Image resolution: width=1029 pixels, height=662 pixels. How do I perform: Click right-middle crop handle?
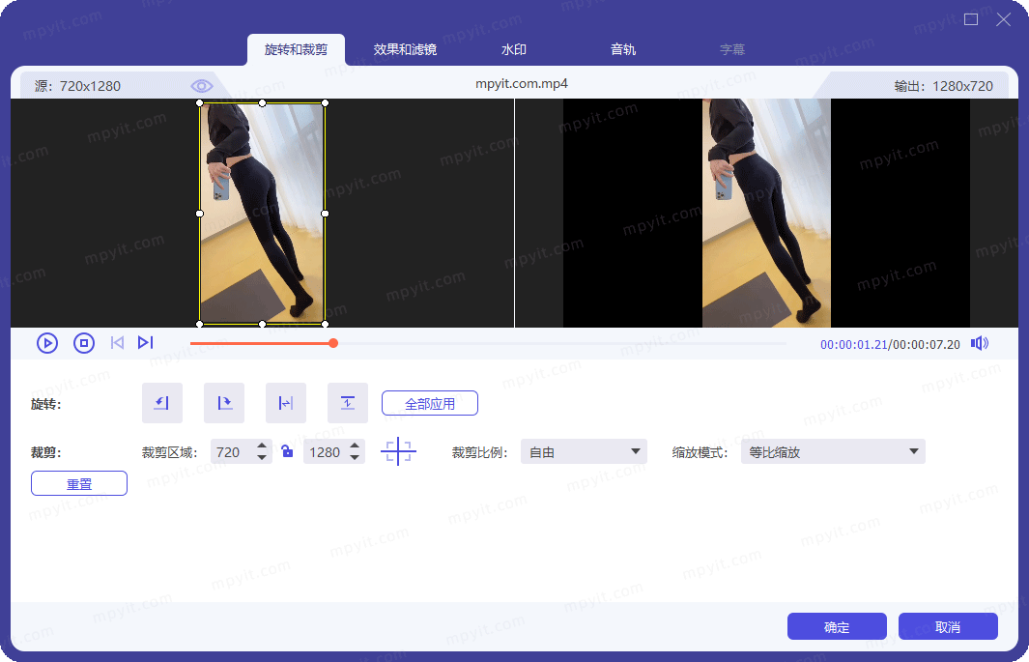click(x=325, y=214)
